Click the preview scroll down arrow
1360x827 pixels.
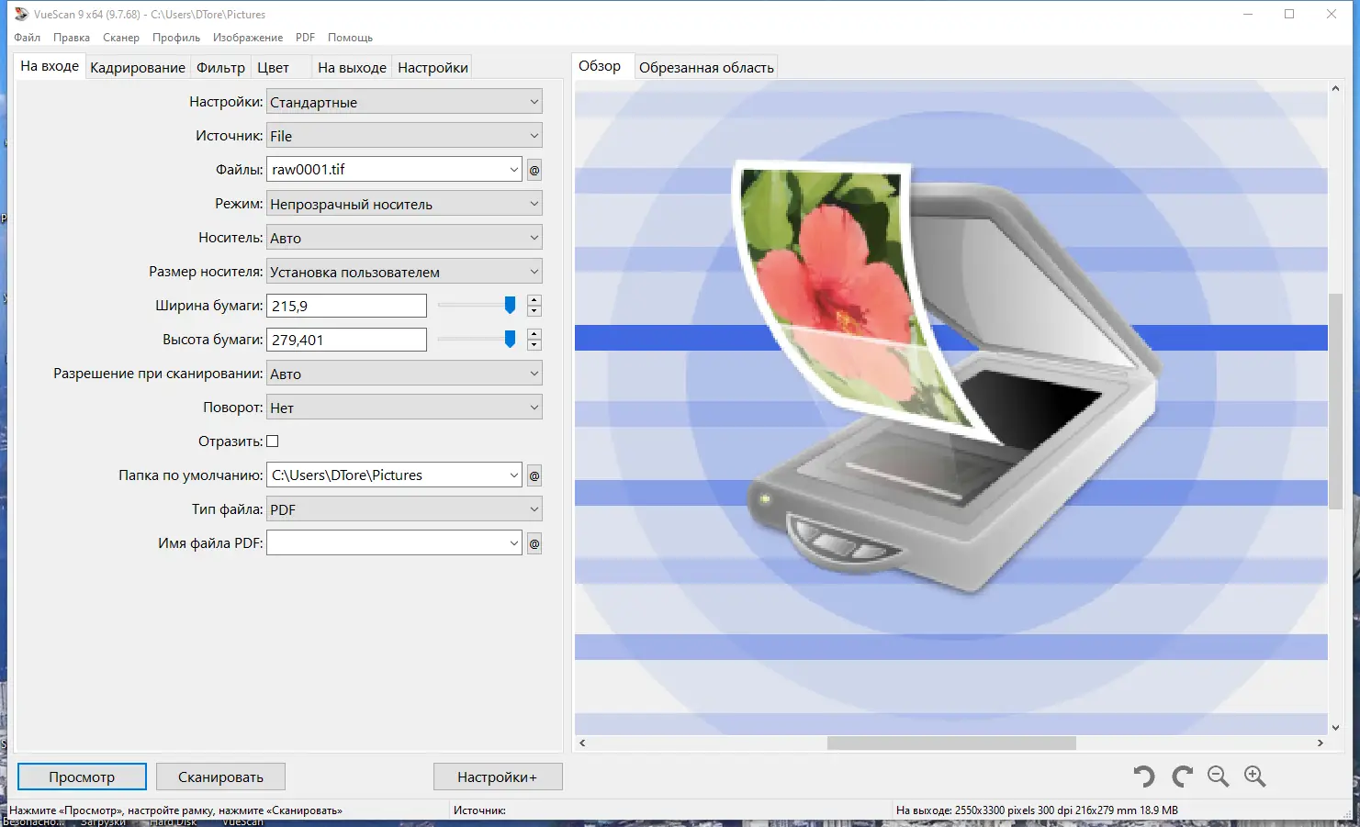tap(1336, 728)
